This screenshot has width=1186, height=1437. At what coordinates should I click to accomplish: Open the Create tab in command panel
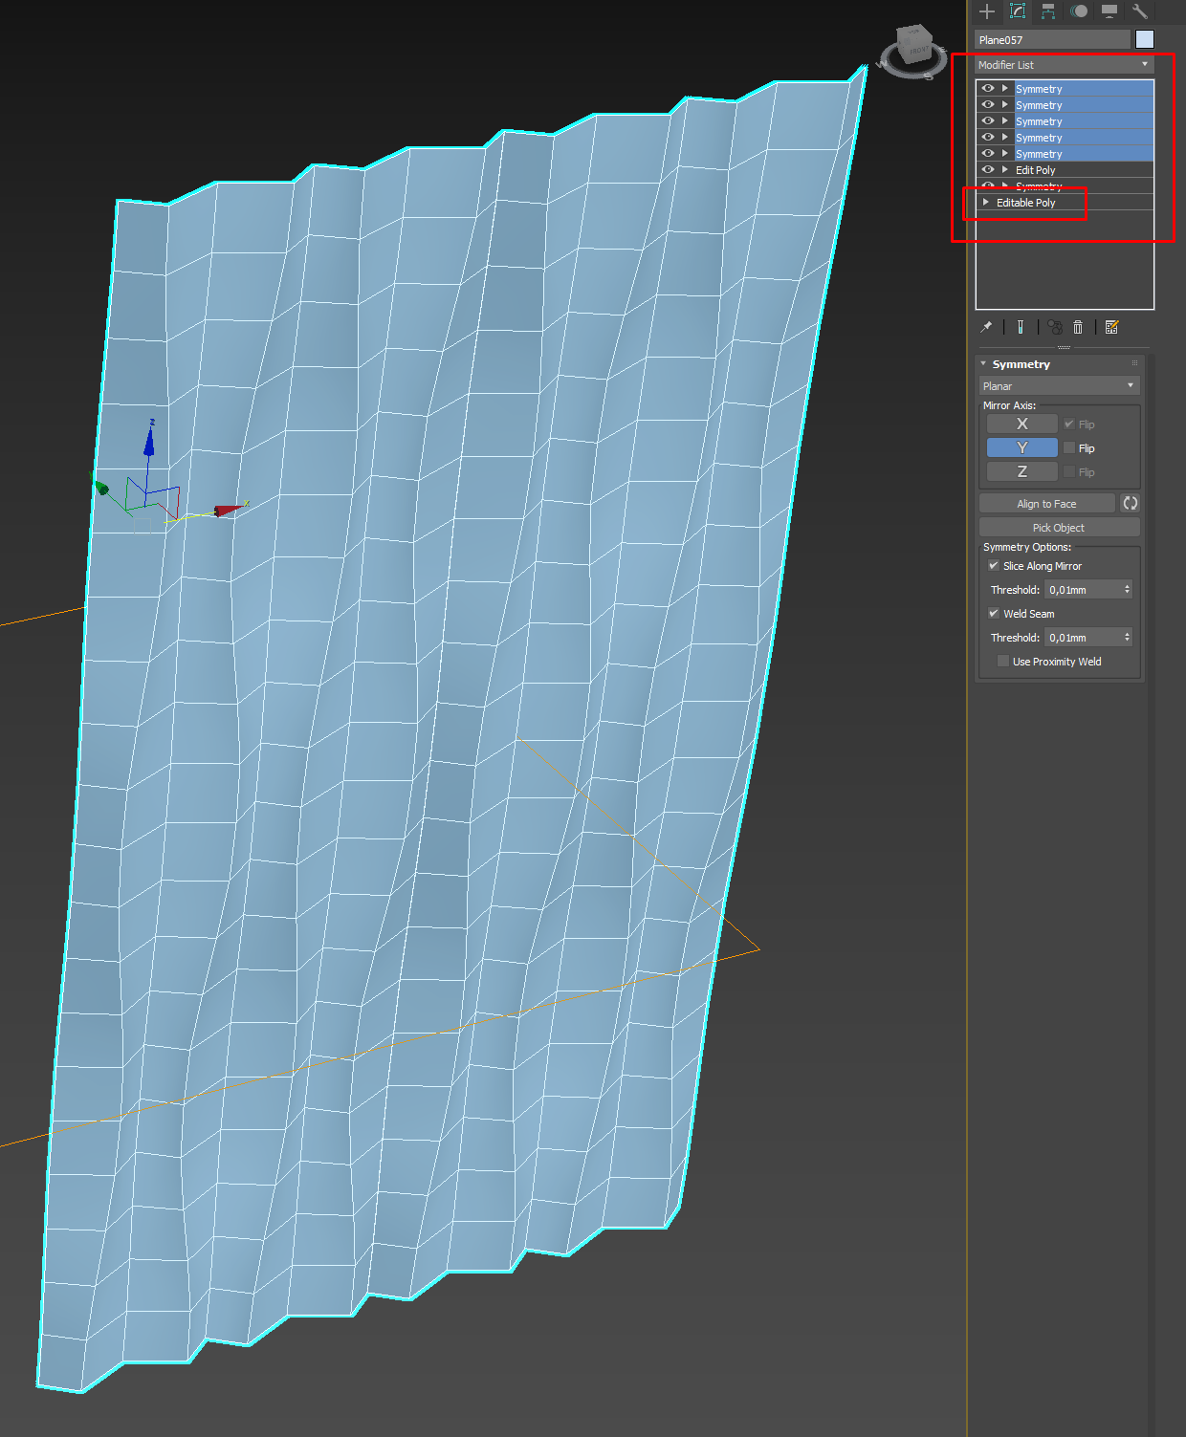[x=987, y=11]
